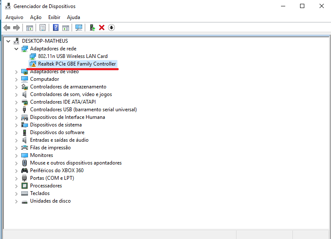
Task: Click the Device Manager title bar icon
Action: [x=8, y=6]
